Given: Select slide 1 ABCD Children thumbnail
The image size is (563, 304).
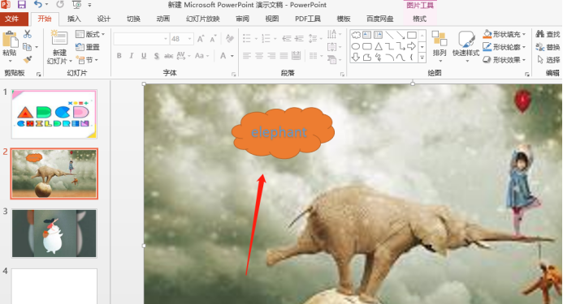Looking at the screenshot, I should 54,114.
